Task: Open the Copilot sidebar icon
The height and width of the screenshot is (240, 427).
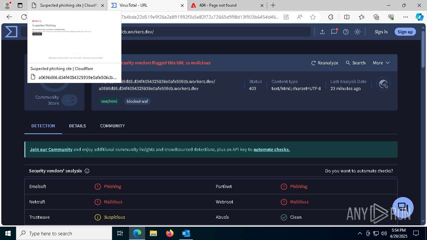Action: pos(419,17)
